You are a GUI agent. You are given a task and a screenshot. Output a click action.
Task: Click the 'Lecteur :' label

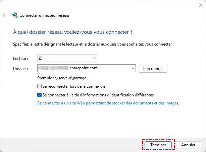pyautogui.click(x=21, y=58)
